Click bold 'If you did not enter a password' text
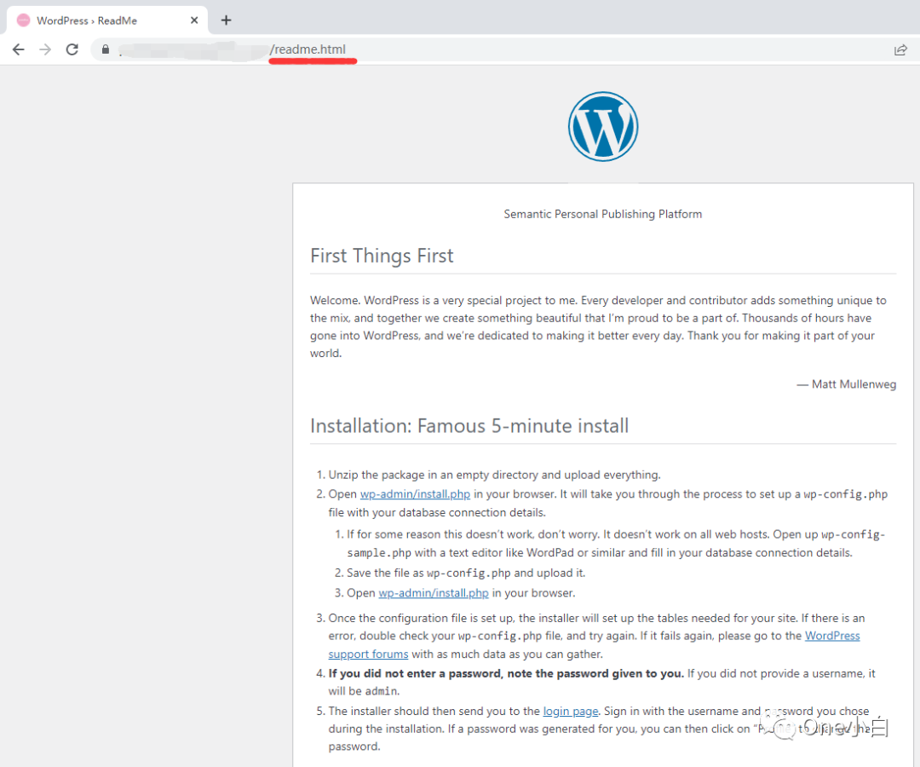Screen dimensions: 920x767 [x=506, y=674]
